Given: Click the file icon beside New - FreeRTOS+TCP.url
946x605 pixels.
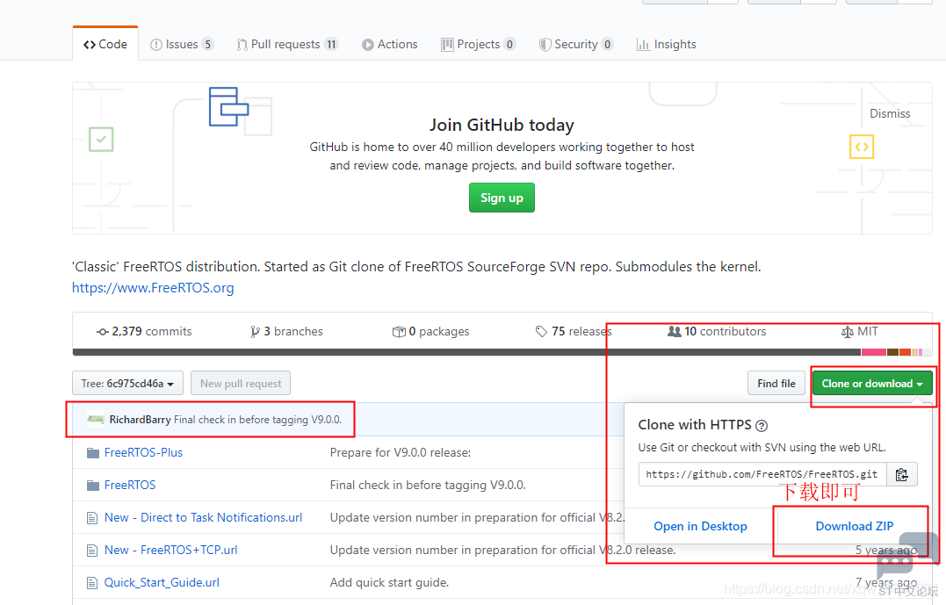Looking at the screenshot, I should click(92, 550).
